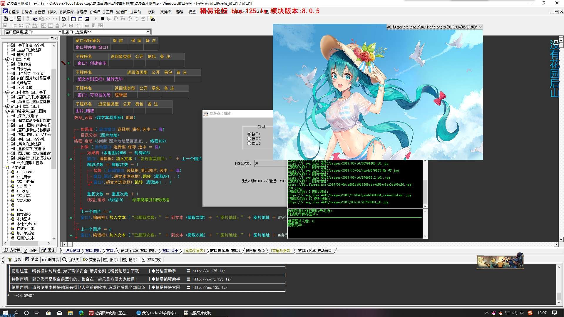Open the 提示 hint panel tab

pyautogui.click(x=15, y=259)
